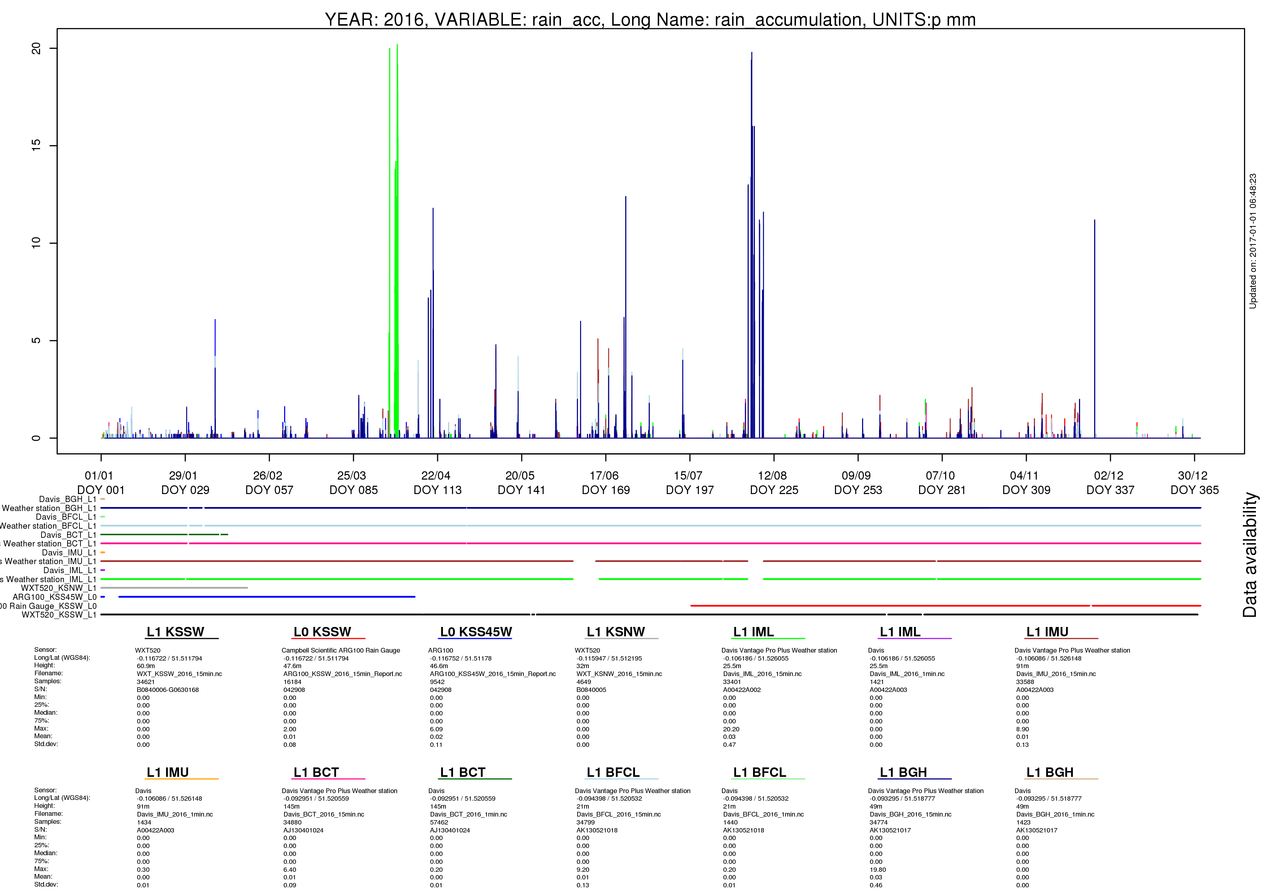Select the 'ARG100_KSS45W_L0' availability row label
Viewport: 1266px width, 896px height.
pyautogui.click(x=55, y=597)
